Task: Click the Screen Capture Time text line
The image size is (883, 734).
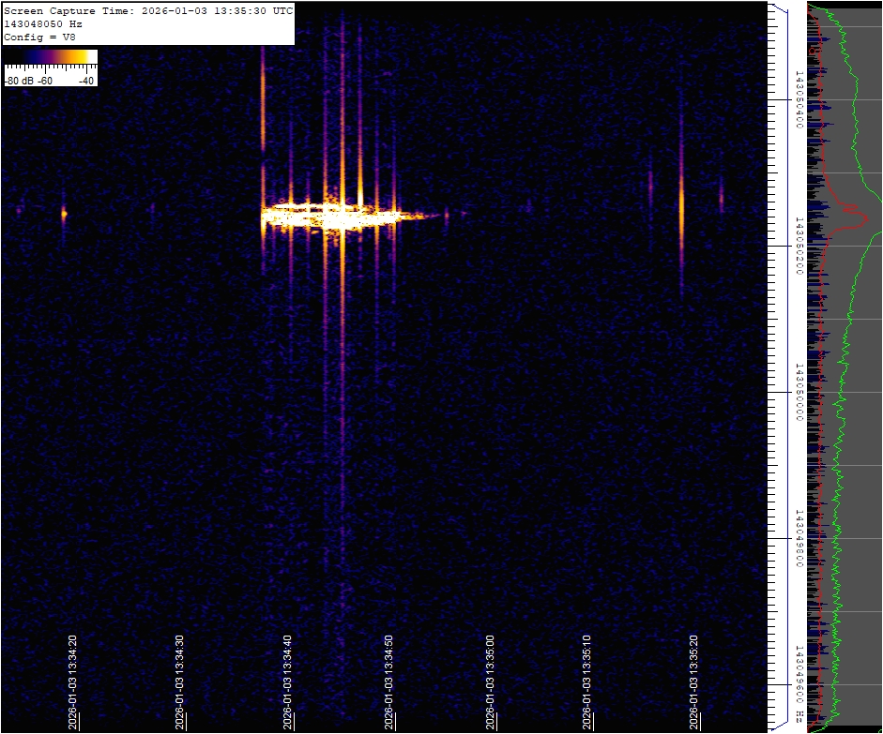Action: [148, 10]
